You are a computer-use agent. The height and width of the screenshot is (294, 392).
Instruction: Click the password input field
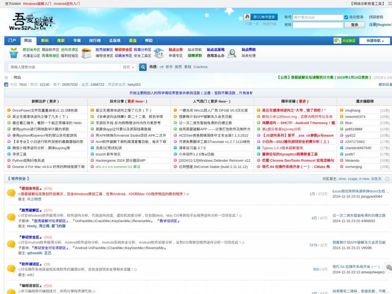[318, 25]
